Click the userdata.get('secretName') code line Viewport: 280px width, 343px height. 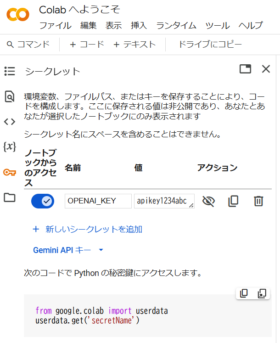(87, 321)
